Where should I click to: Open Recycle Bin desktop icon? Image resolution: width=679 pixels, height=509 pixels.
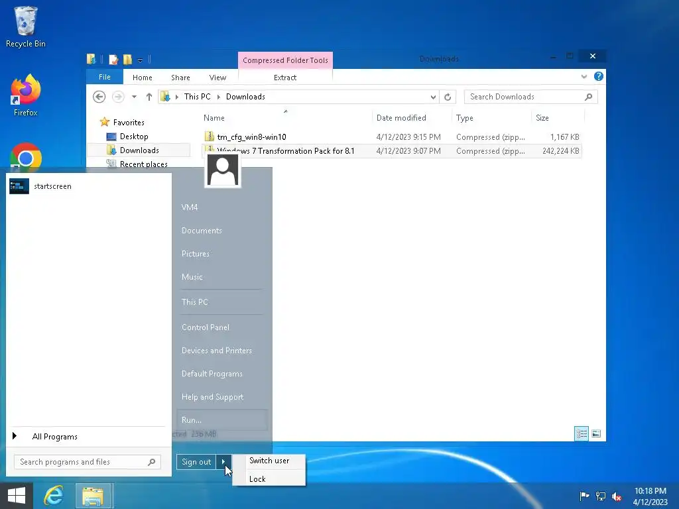26,27
